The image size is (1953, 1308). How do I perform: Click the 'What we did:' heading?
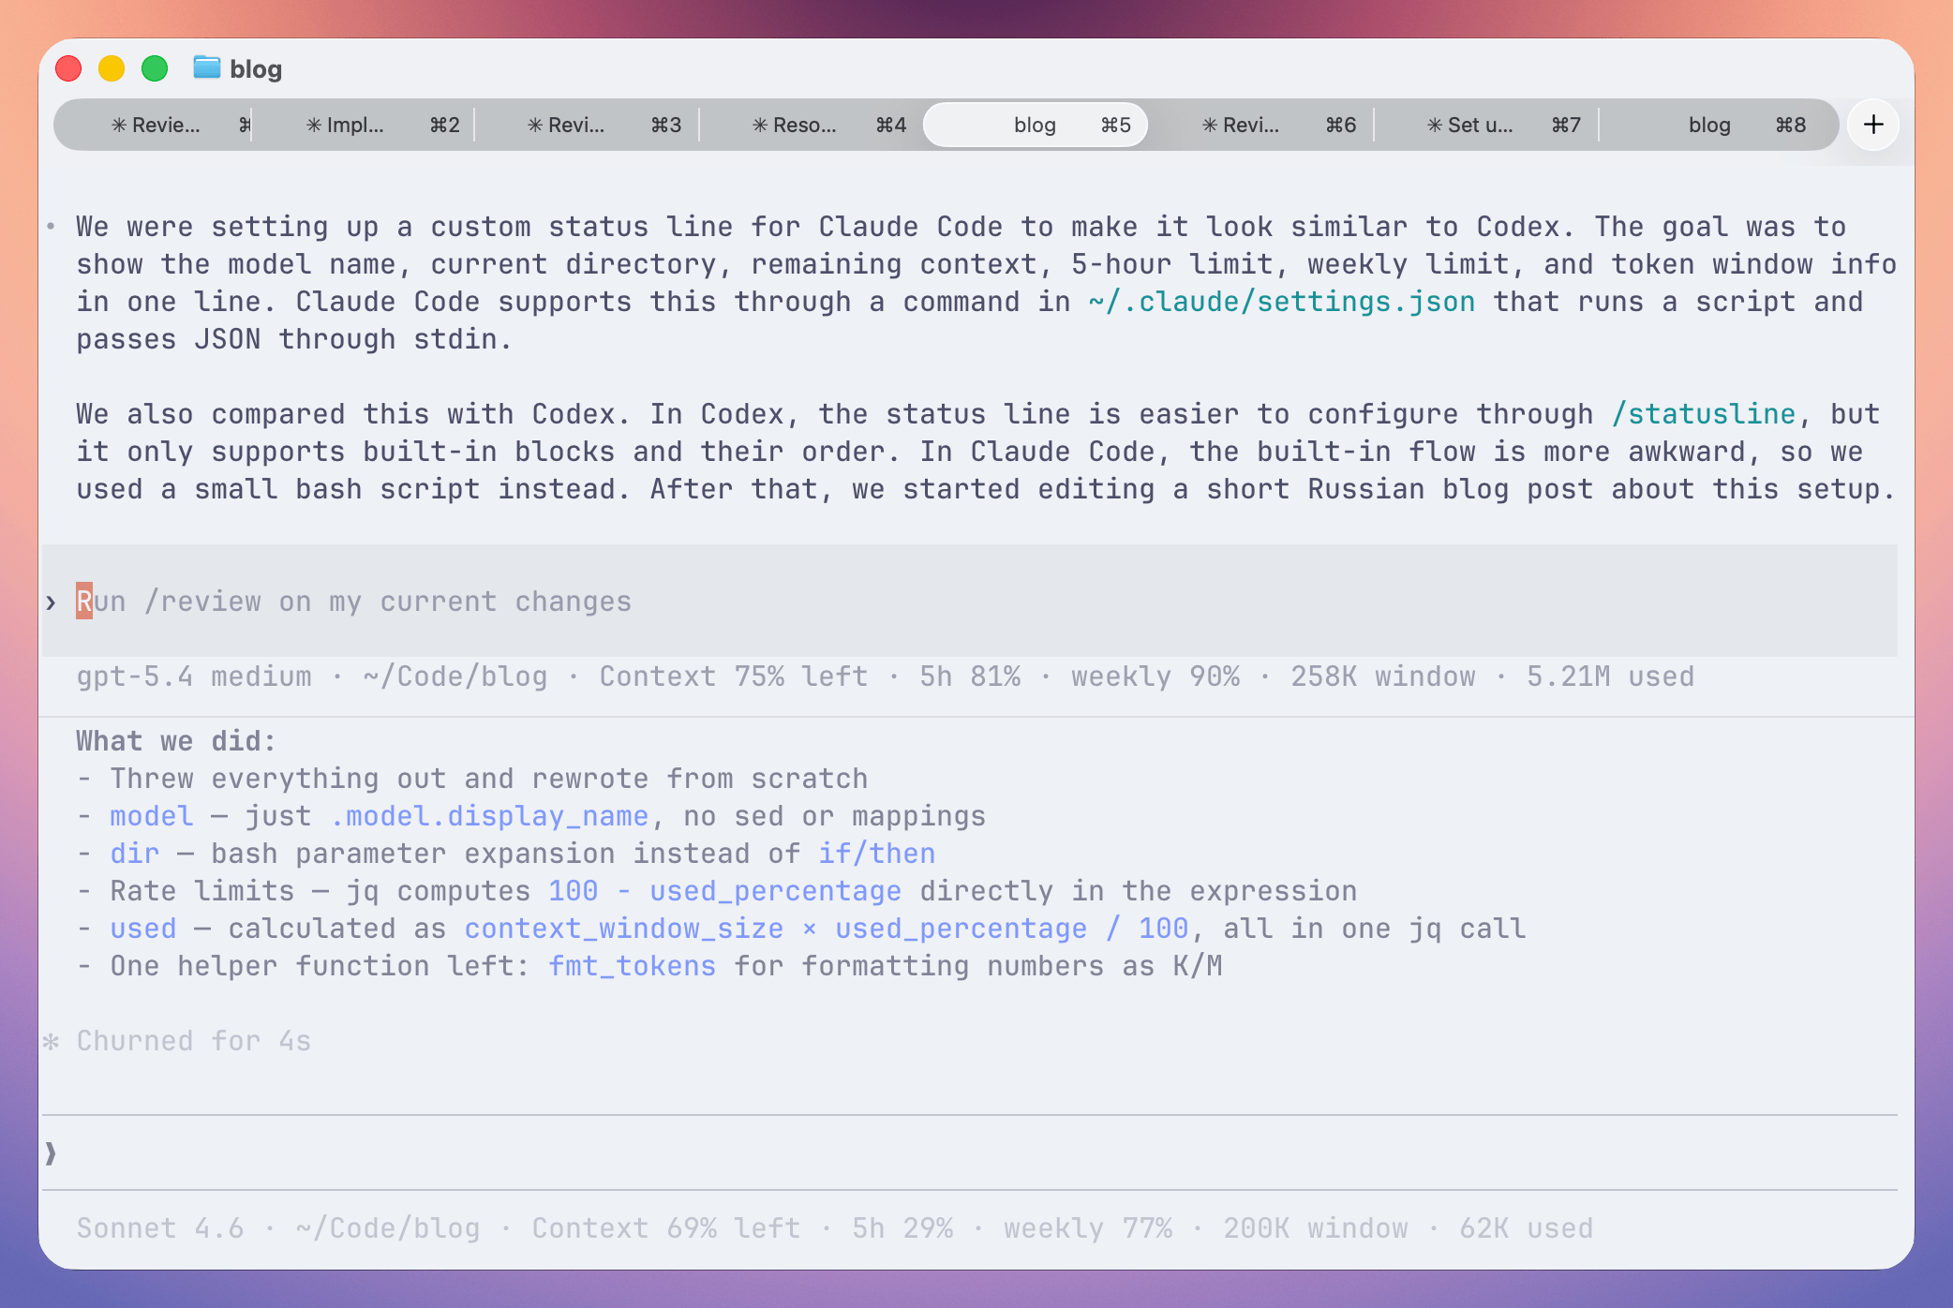pos(176,741)
